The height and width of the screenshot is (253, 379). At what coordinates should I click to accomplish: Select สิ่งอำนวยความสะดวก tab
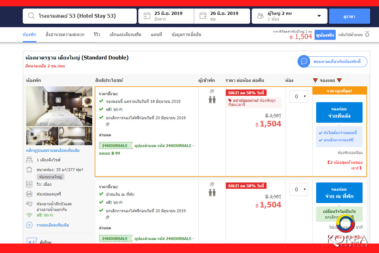pyautogui.click(x=65, y=34)
